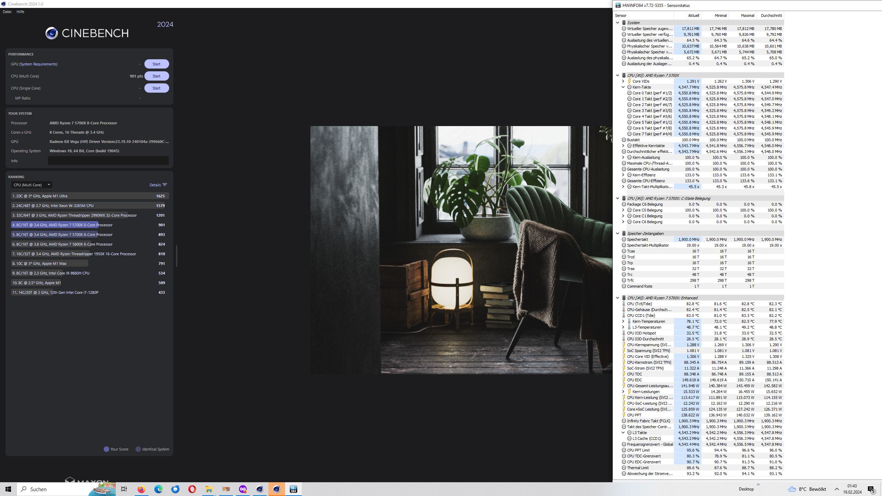
Task: Open the camera photo app taskbar icon
Action: pos(226,489)
